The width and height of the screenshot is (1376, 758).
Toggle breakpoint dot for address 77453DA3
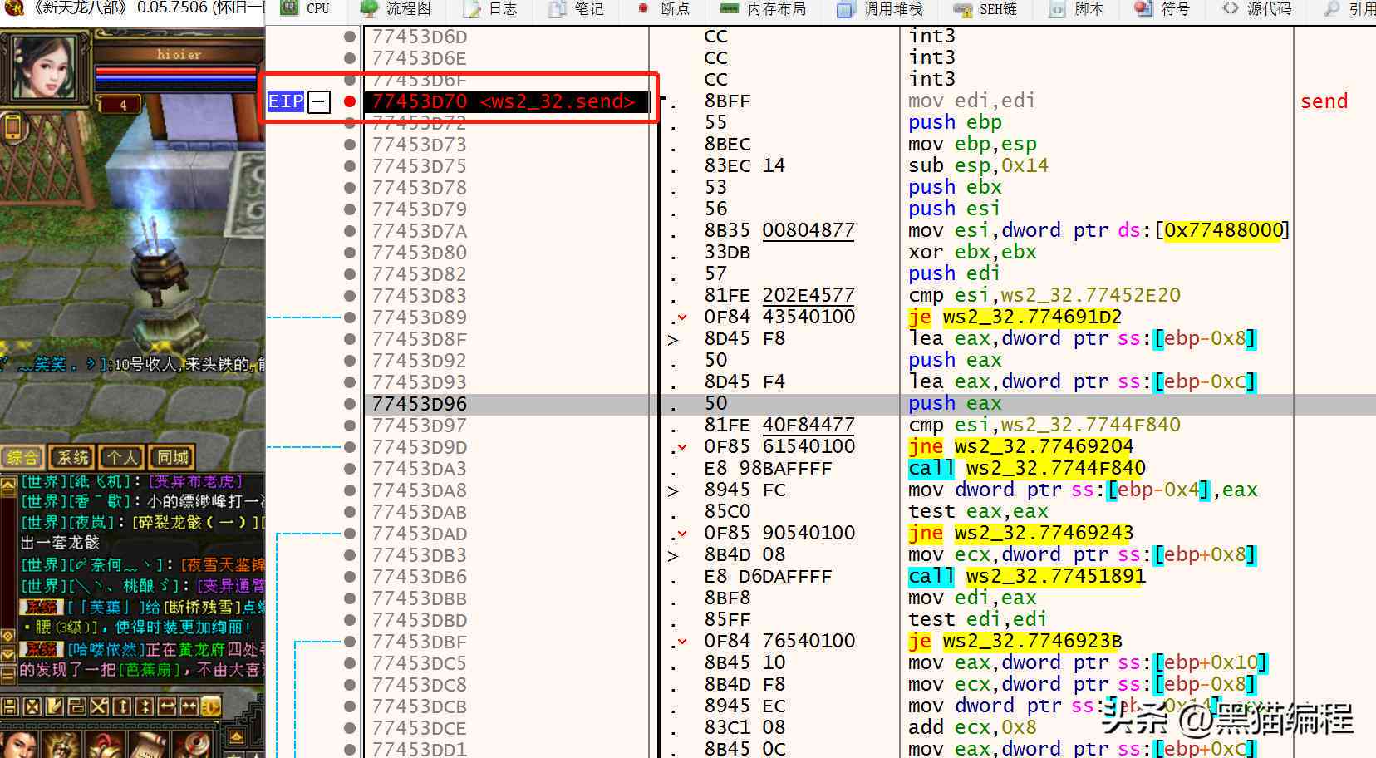[x=350, y=469]
